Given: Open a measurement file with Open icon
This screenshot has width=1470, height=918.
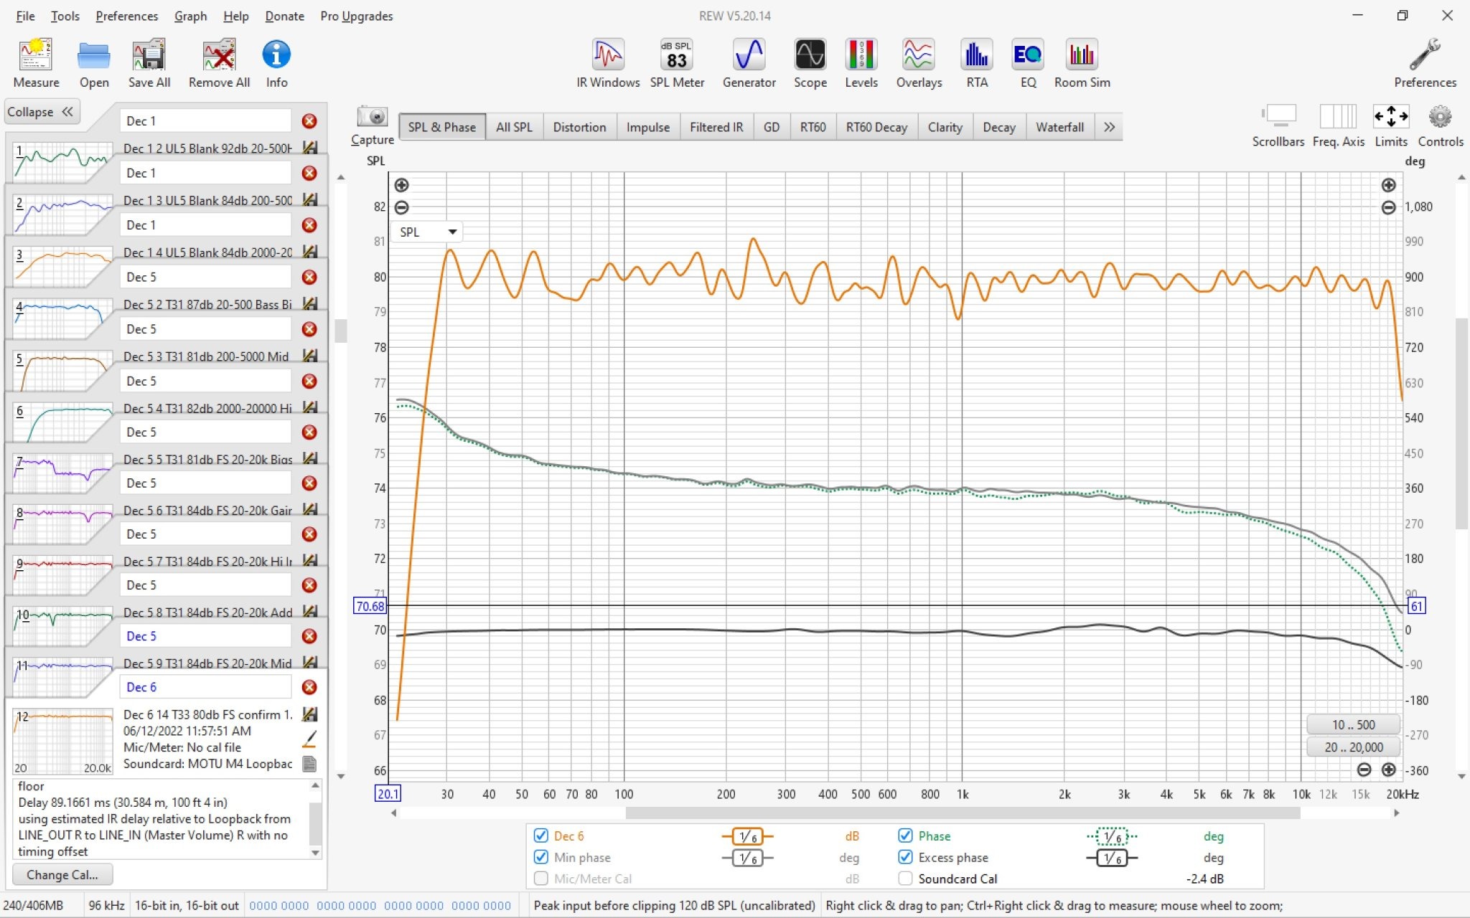Looking at the screenshot, I should (x=94, y=64).
